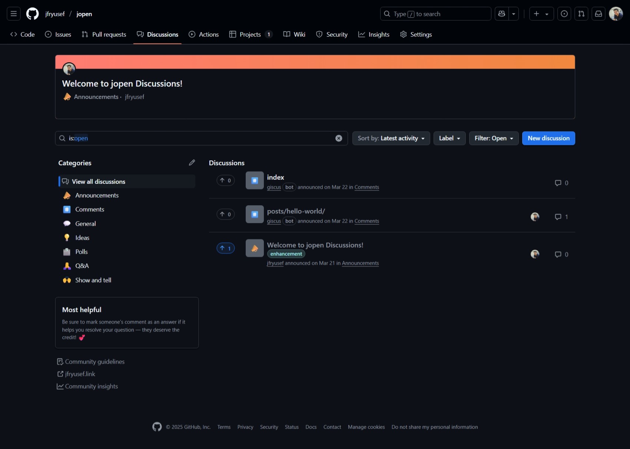This screenshot has width=630, height=449.
Task: Create a New discussion
Action: click(548, 138)
